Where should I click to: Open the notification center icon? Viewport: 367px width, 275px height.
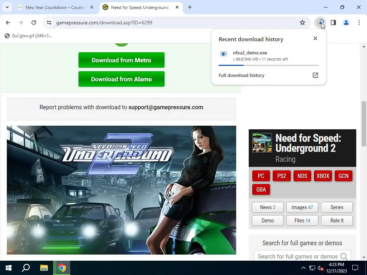pyautogui.click(x=355, y=268)
